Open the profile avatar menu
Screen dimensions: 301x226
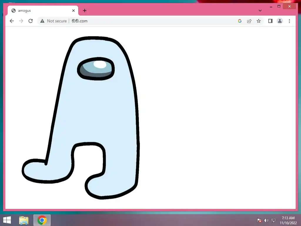(280, 21)
